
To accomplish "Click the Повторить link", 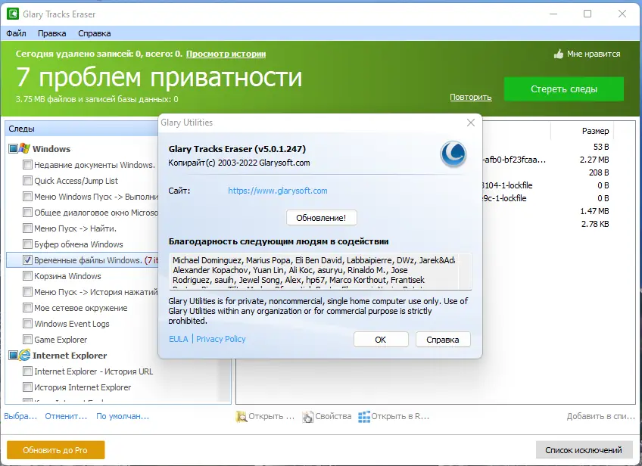I will [471, 97].
